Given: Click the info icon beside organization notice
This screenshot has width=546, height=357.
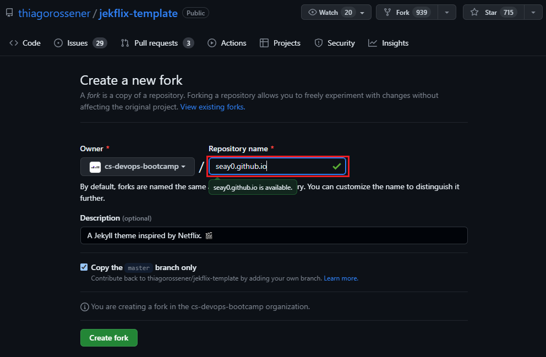Looking at the screenshot, I should point(85,307).
